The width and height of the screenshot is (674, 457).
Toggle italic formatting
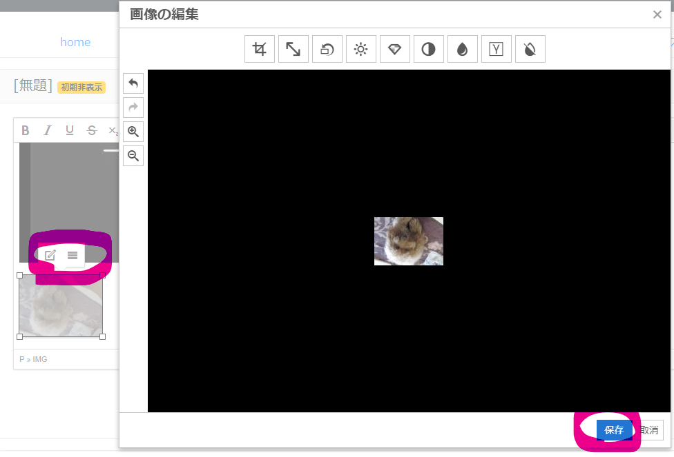click(x=47, y=130)
